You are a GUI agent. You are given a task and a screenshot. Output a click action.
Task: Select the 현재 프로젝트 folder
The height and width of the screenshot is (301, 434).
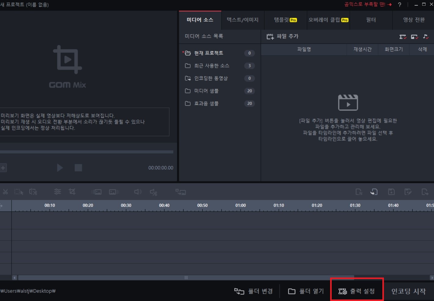coord(220,53)
